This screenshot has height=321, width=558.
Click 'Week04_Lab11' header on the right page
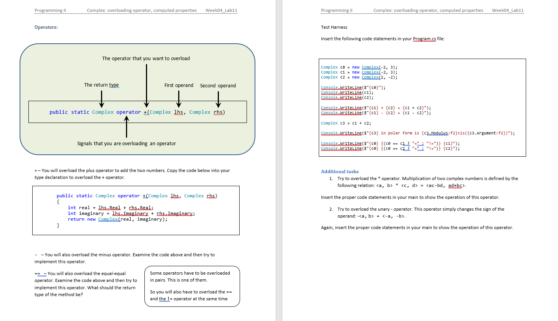(x=508, y=10)
